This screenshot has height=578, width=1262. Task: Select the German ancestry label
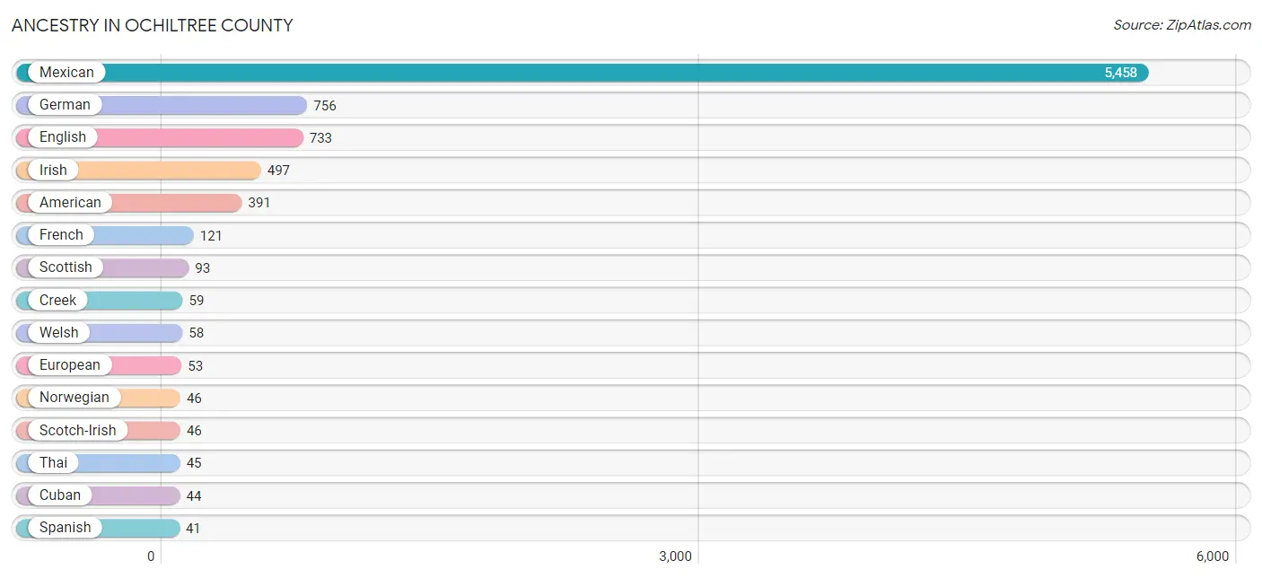click(65, 105)
